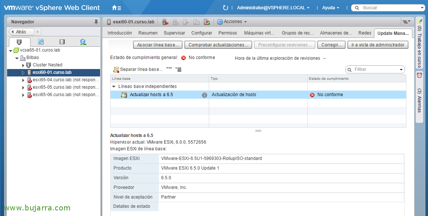Pin the Navegador panel
Viewport: 428px width, 216px height.
coord(96,22)
